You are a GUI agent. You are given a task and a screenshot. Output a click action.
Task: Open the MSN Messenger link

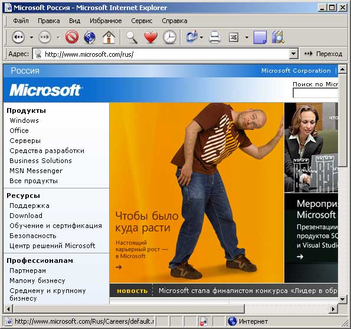pyautogui.click(x=36, y=171)
